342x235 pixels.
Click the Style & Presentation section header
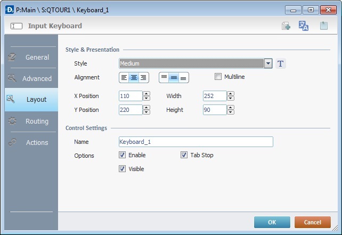(92, 50)
